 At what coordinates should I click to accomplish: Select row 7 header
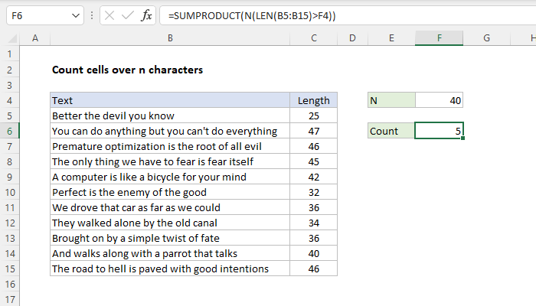click(9, 147)
